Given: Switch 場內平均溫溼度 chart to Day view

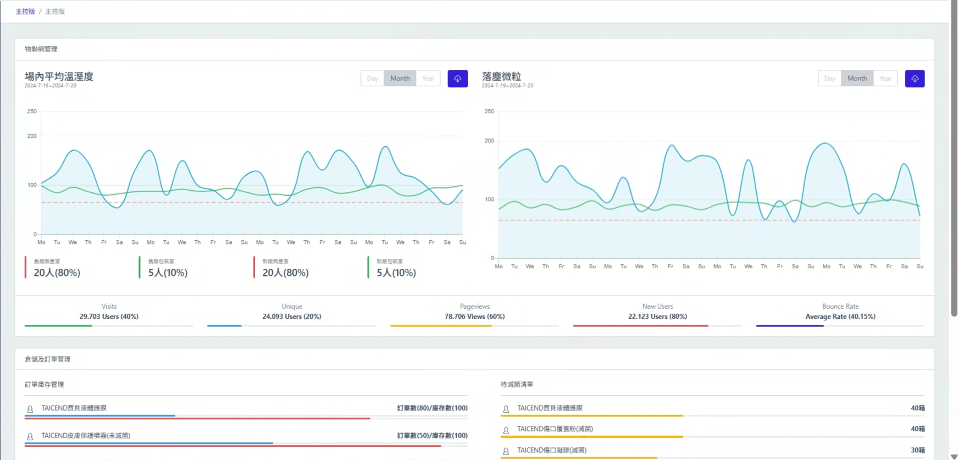Looking at the screenshot, I should pyautogui.click(x=372, y=79).
